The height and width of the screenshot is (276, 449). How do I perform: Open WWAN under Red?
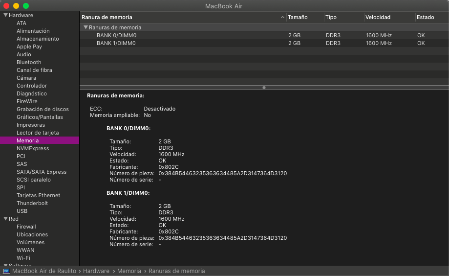pyautogui.click(x=25, y=250)
